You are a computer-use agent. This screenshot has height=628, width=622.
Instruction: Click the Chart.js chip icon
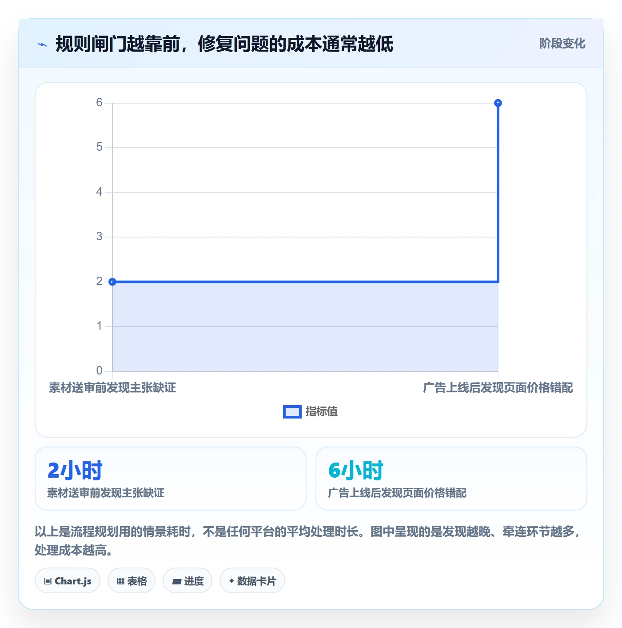[x=48, y=581]
